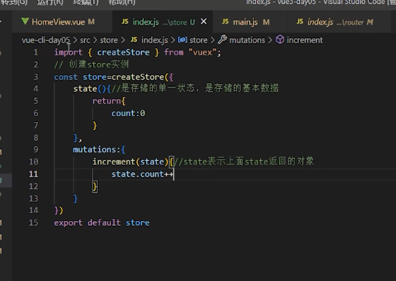Screen dimensions: 396x281
Task: Click line number 1 in the gutter
Action: click(x=36, y=53)
